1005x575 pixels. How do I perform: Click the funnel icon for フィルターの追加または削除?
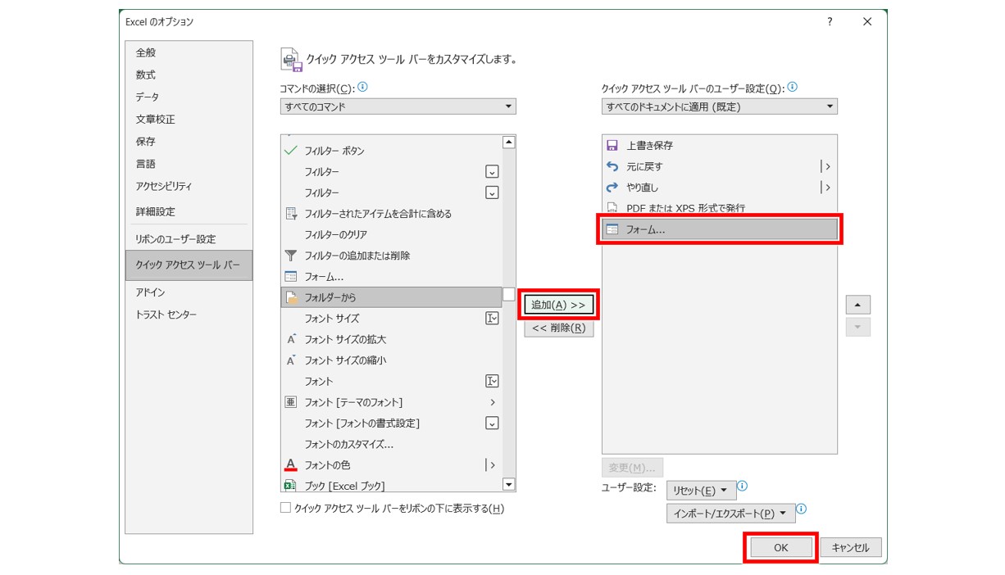click(x=290, y=256)
